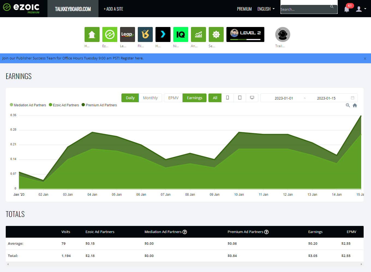Edit the start date 2023-01-01

[284, 98]
